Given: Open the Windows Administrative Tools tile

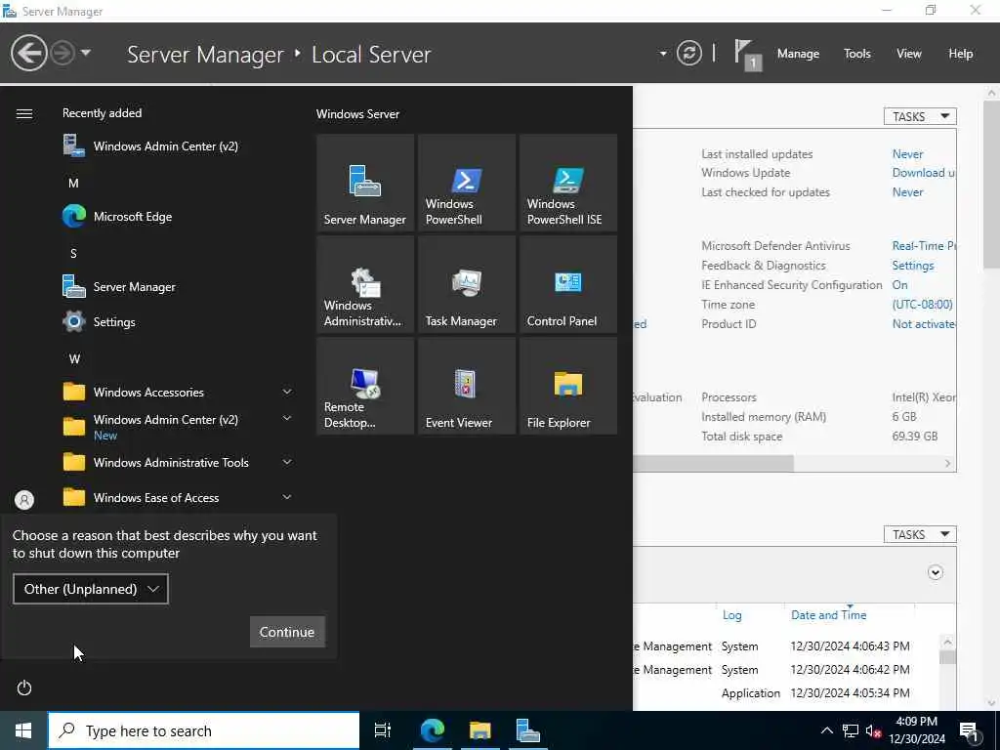Looking at the screenshot, I should point(365,284).
